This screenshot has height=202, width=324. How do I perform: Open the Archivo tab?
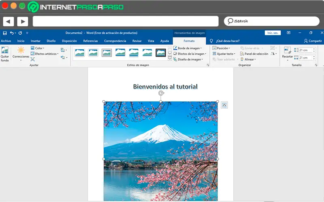click(6, 41)
